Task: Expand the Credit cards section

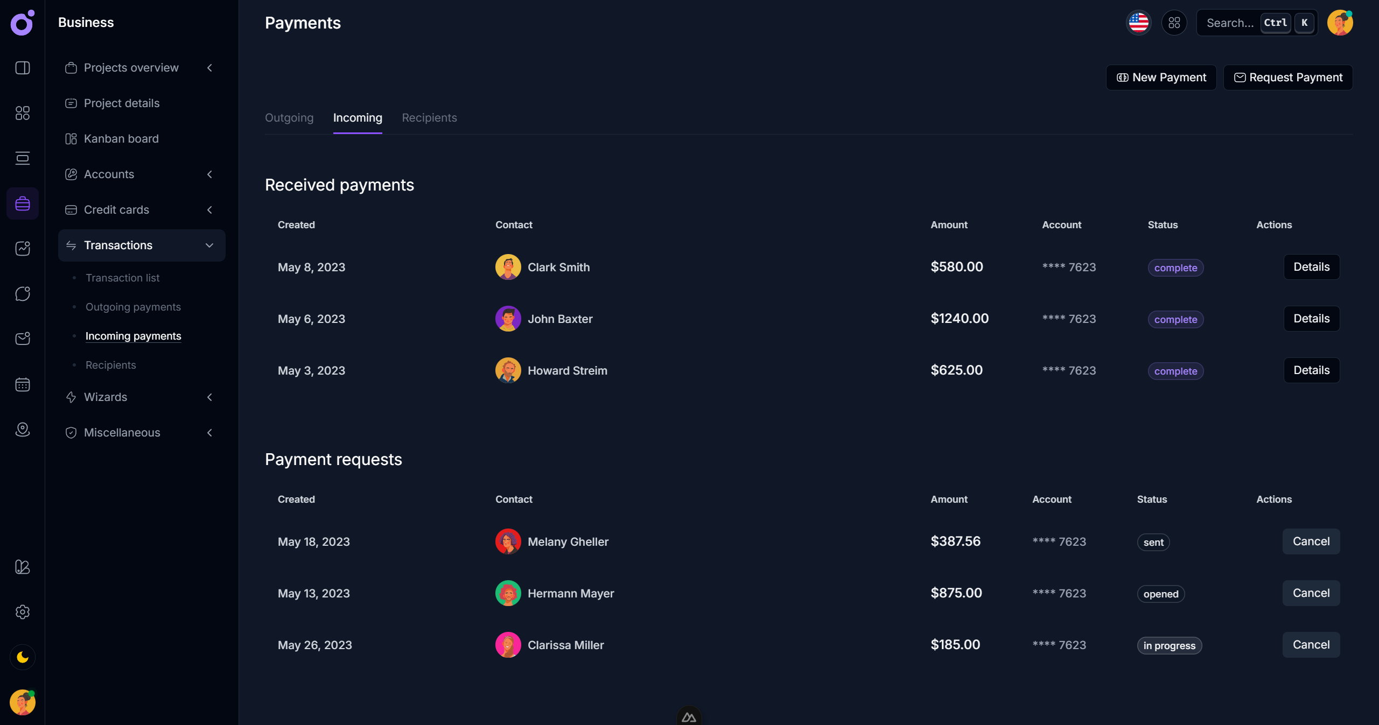Action: [209, 210]
